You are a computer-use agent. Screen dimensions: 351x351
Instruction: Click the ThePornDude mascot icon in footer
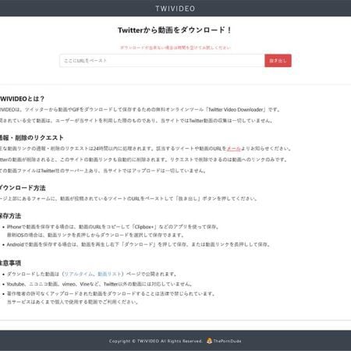pyautogui.click(x=209, y=341)
